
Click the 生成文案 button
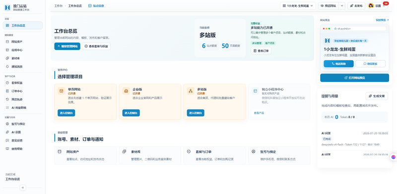377,96
